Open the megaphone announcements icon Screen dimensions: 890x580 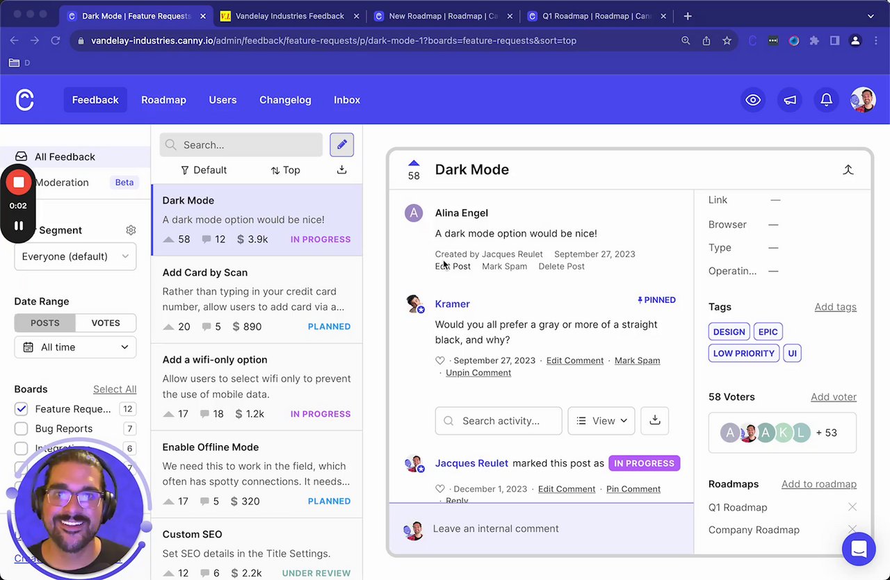(790, 100)
